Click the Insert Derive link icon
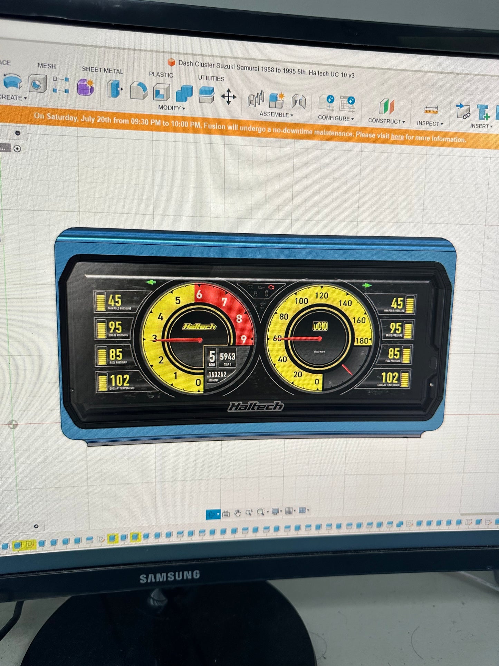 pyautogui.click(x=463, y=111)
